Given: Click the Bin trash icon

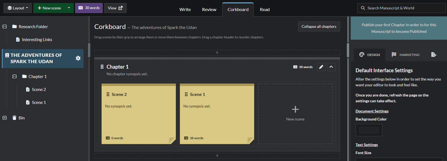Looking at the screenshot, I should pos(14,118).
